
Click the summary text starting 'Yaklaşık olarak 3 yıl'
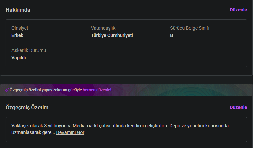120,129
